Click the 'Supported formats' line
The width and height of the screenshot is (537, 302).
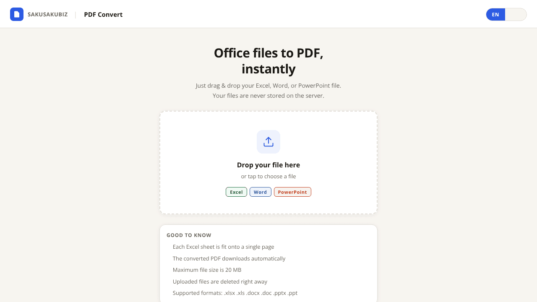[x=235, y=293]
